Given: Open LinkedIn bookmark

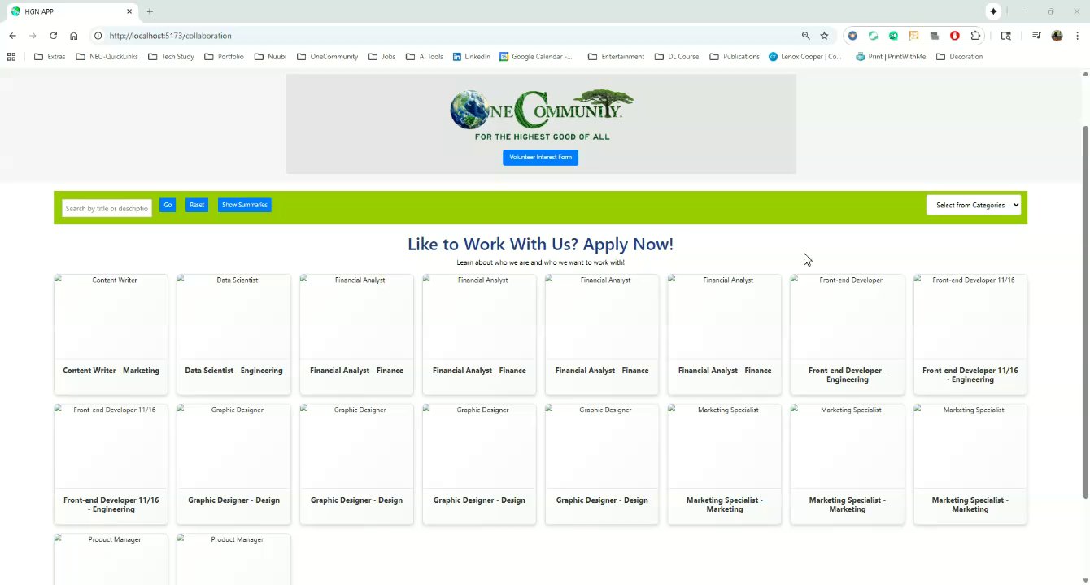Looking at the screenshot, I should pyautogui.click(x=472, y=57).
